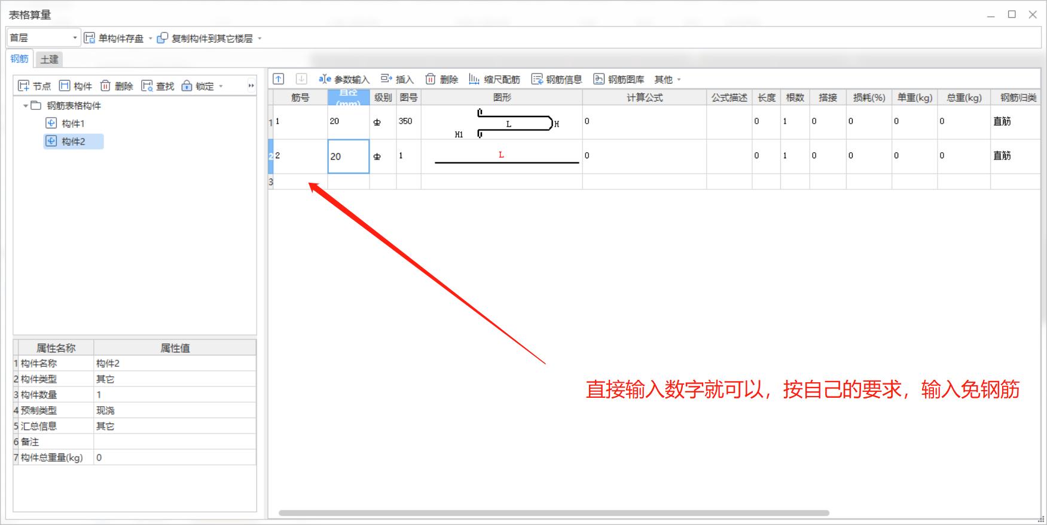Click the move row down arrow icon
Image resolution: width=1047 pixels, height=525 pixels.
301,79
